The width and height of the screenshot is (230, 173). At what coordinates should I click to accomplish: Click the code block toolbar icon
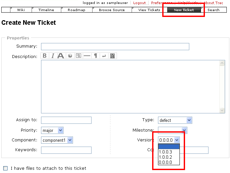(78, 56)
